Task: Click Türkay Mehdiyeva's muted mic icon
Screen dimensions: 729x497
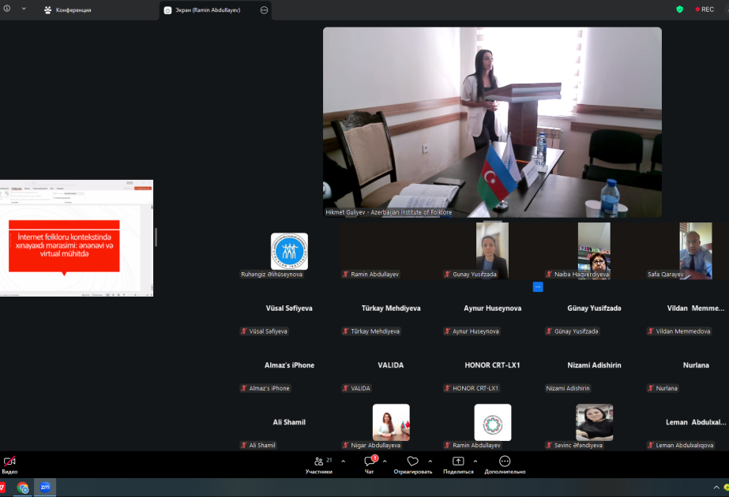Action: click(x=345, y=331)
